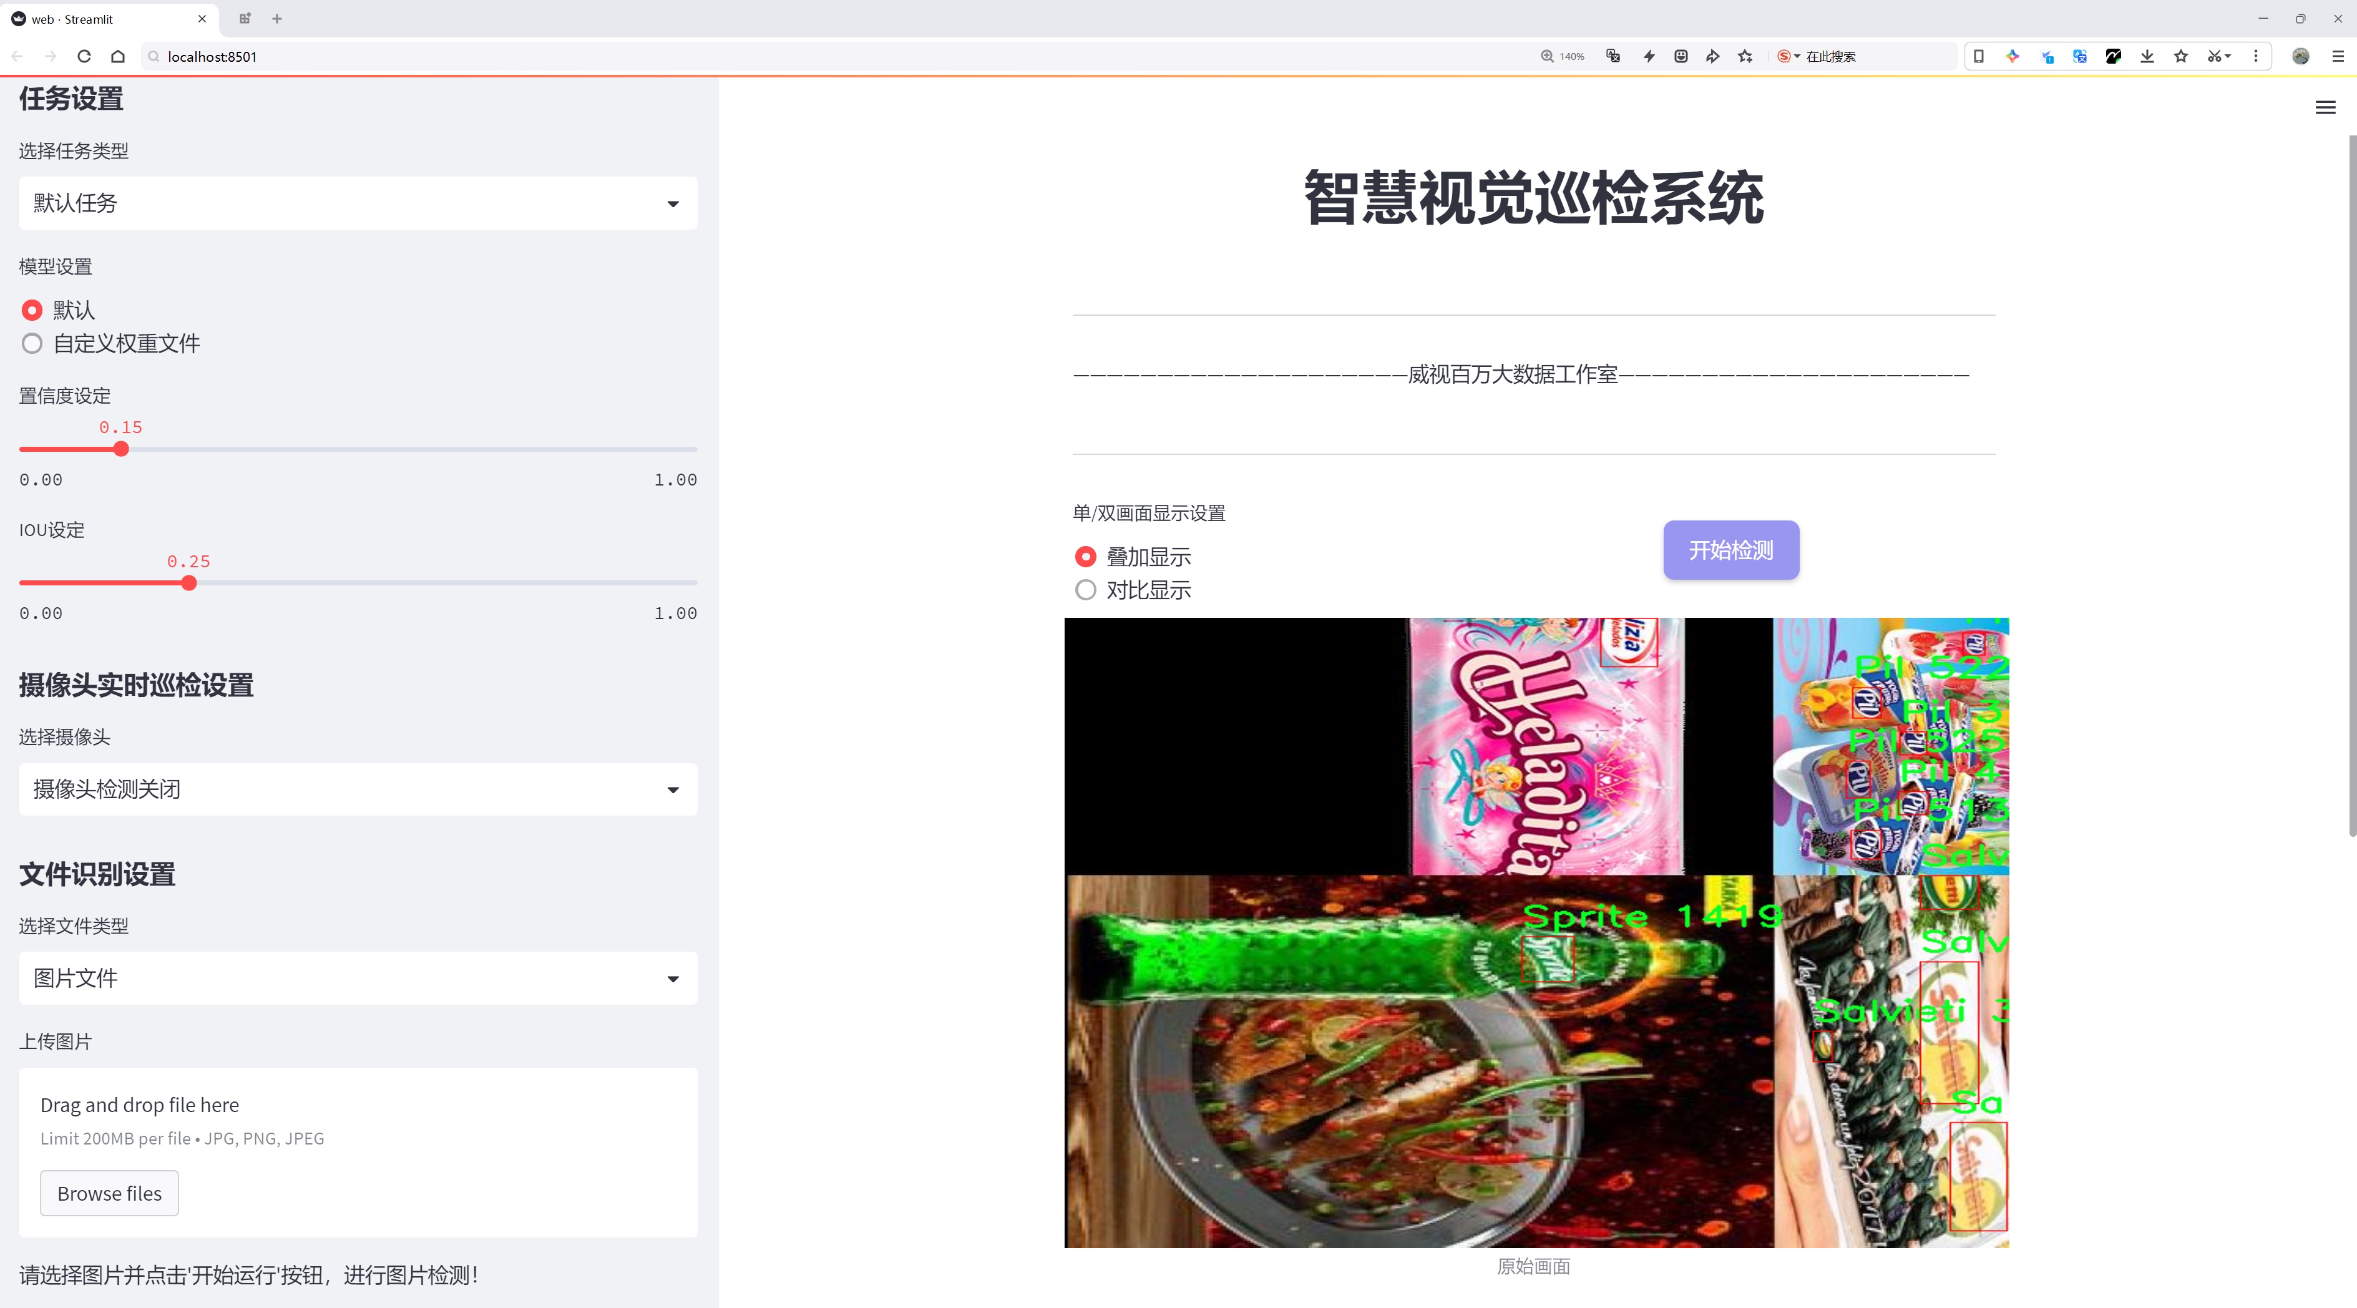Viewport: 2357px width, 1308px height.
Task: Click the Limit 200MB per file hint
Action: coord(182,1139)
